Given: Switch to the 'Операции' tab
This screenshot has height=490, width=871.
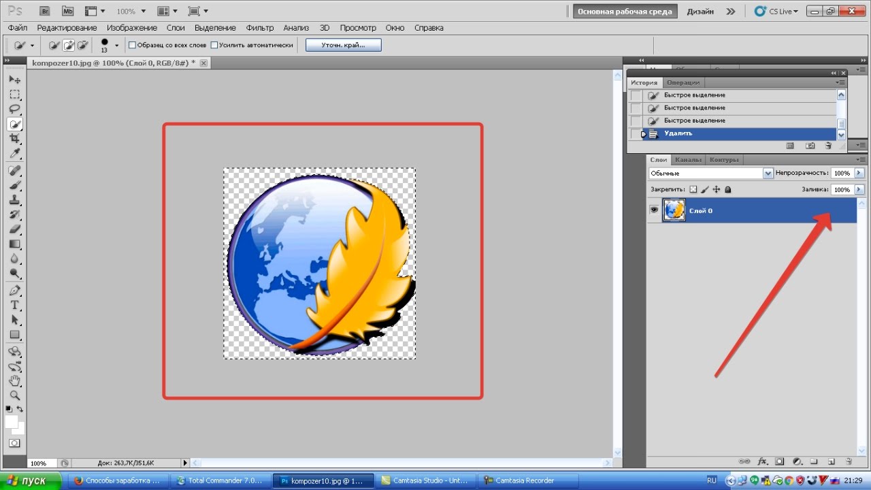Looking at the screenshot, I should [x=683, y=83].
